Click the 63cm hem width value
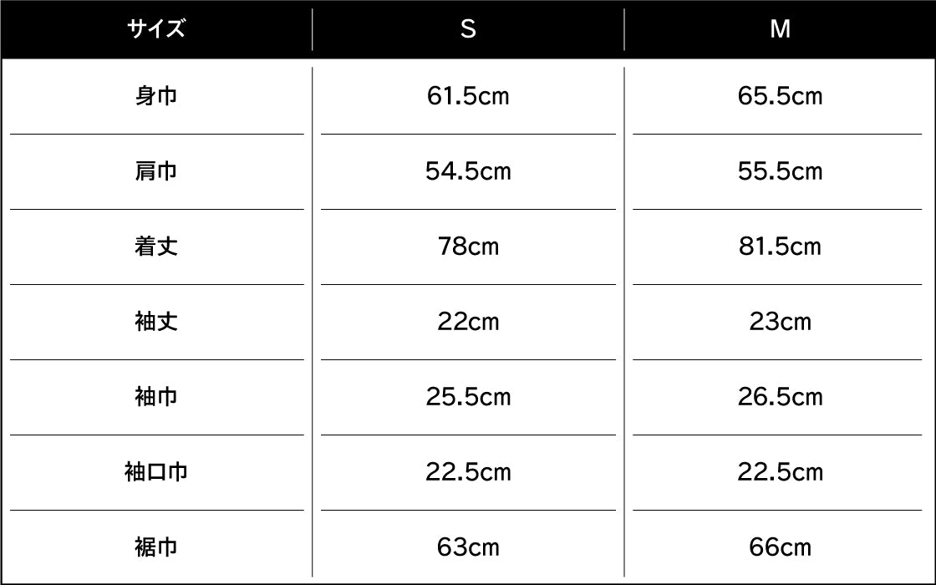 pos(468,547)
